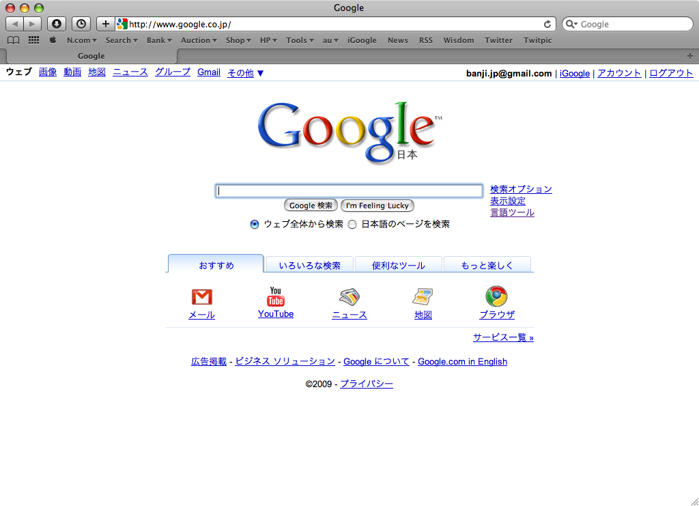Open the 地図 link in the top navigation
Viewport: 699px width, 506px height.
97,72
